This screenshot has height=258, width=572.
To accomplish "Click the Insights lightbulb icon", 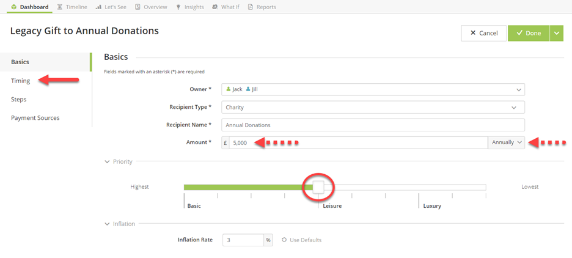I will (x=178, y=7).
